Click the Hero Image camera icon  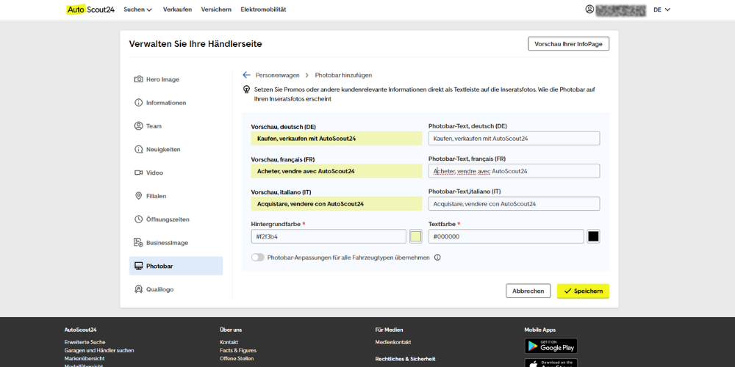[x=138, y=79]
